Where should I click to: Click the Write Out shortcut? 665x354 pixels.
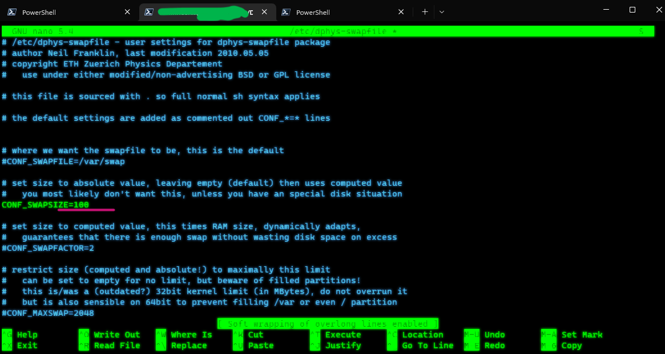coord(117,335)
